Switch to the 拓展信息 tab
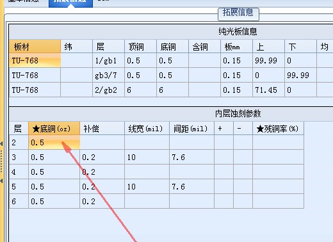 click(x=70, y=3)
